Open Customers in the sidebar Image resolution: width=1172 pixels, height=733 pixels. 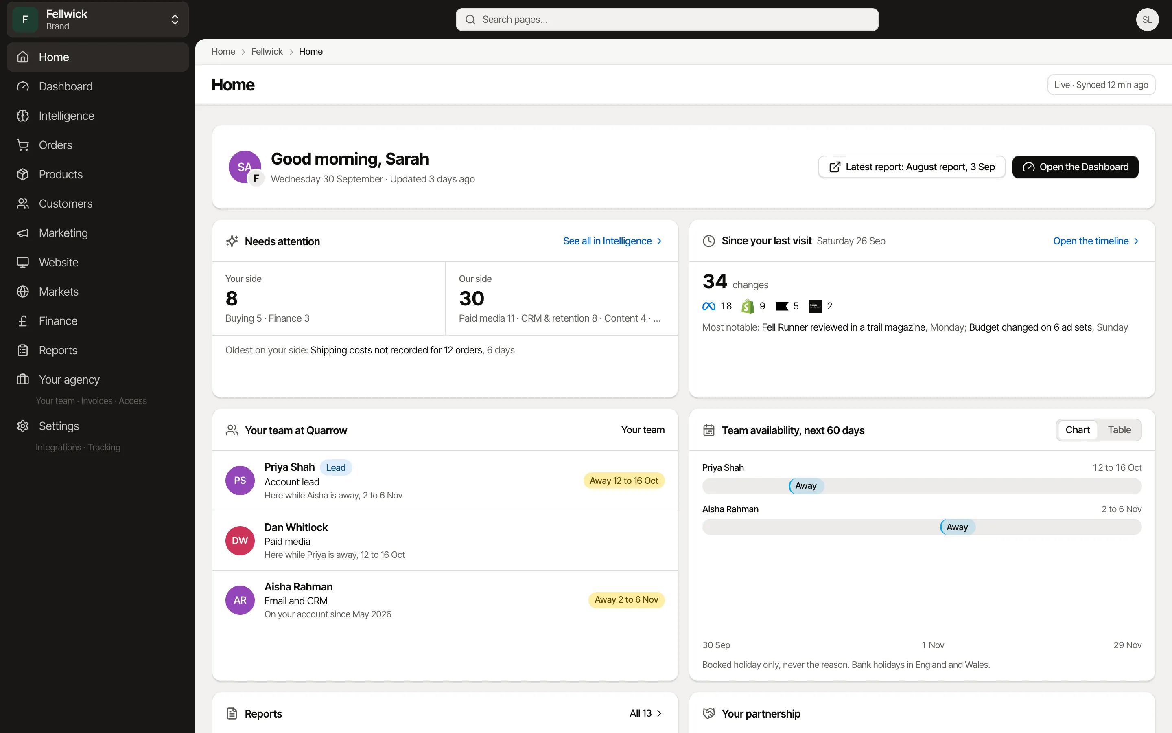click(97, 204)
